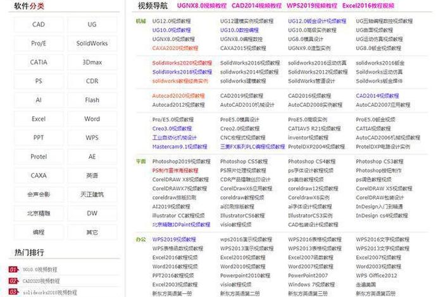
Task: Open the CAXA2020视频教程 link
Action: pyautogui.click(x=175, y=48)
